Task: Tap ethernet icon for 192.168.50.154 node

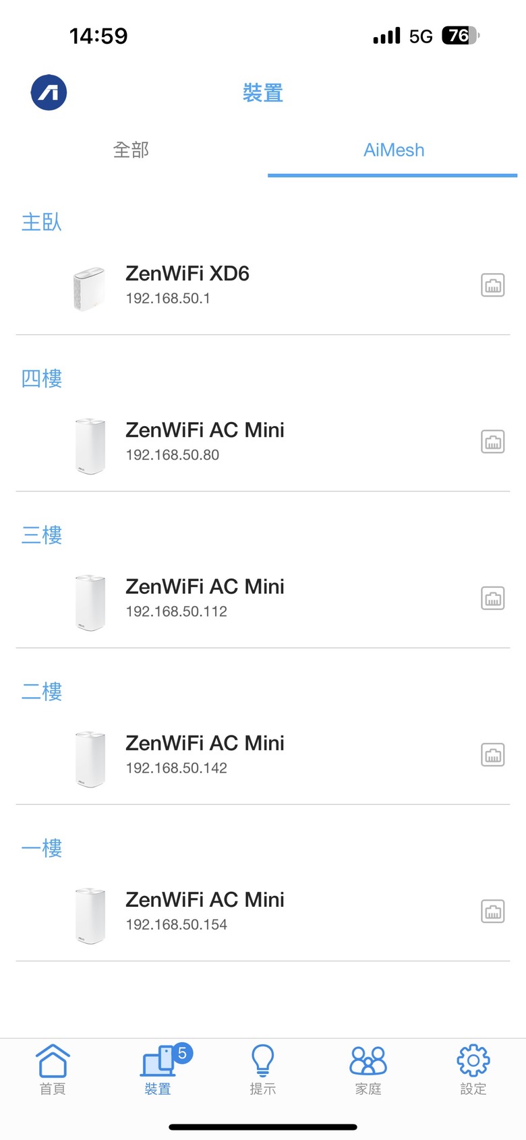Action: click(x=493, y=911)
